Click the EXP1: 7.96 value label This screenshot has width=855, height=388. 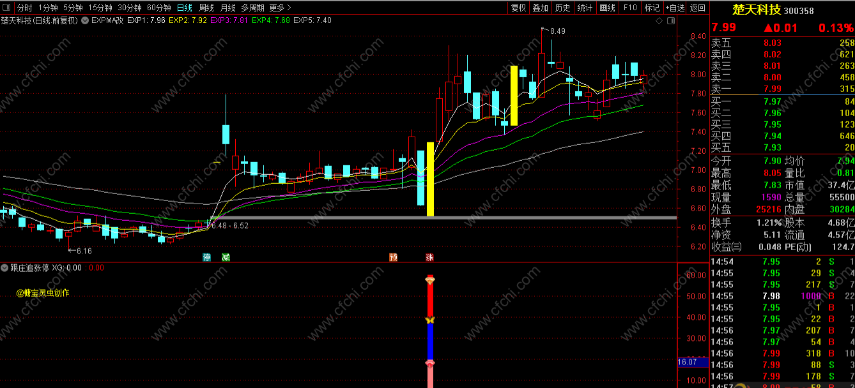coord(146,20)
